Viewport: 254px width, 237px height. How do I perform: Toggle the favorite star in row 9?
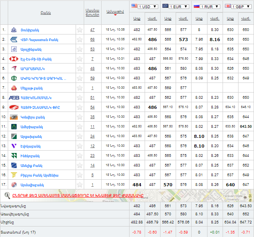[x=80, y=107]
